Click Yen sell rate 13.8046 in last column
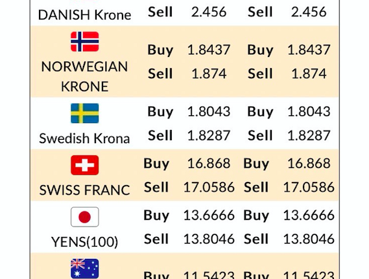Image resolution: width=369 pixels, height=279 pixels. coord(309,239)
